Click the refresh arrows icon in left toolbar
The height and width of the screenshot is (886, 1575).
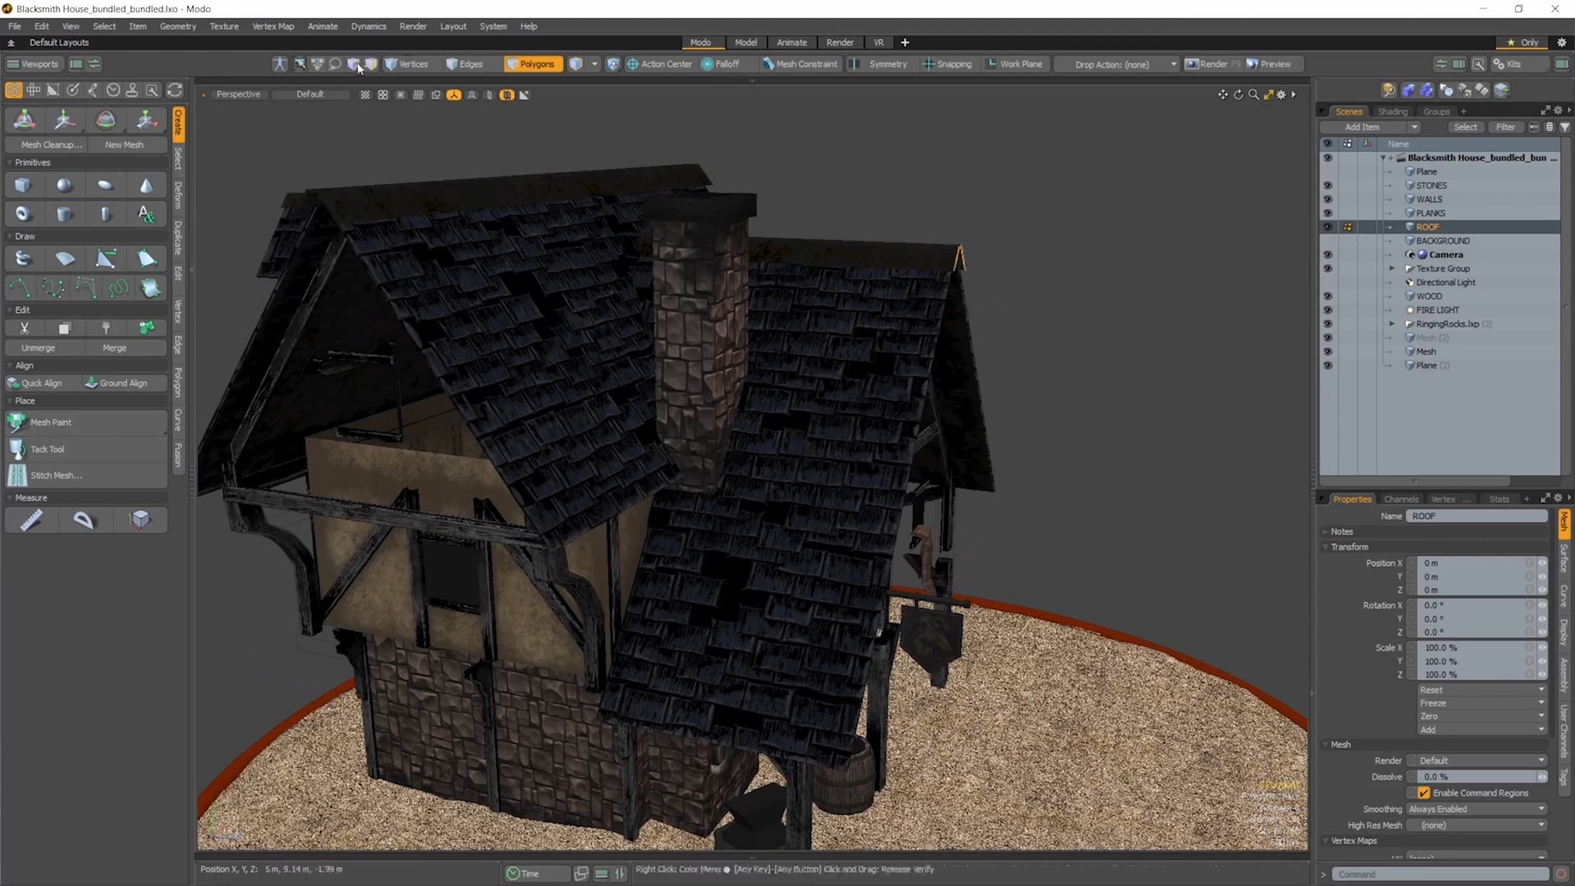click(x=175, y=90)
